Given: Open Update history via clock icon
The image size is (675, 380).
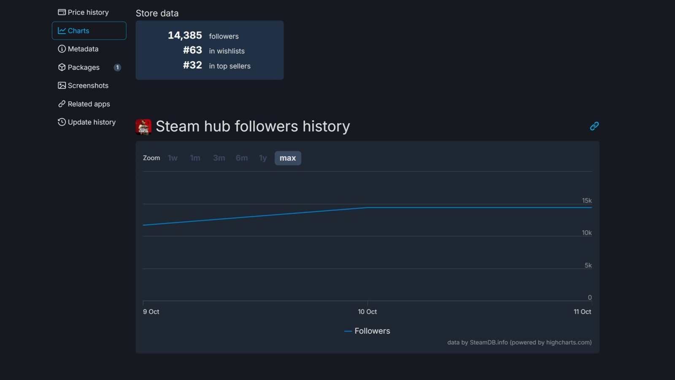Looking at the screenshot, I should (x=62, y=122).
